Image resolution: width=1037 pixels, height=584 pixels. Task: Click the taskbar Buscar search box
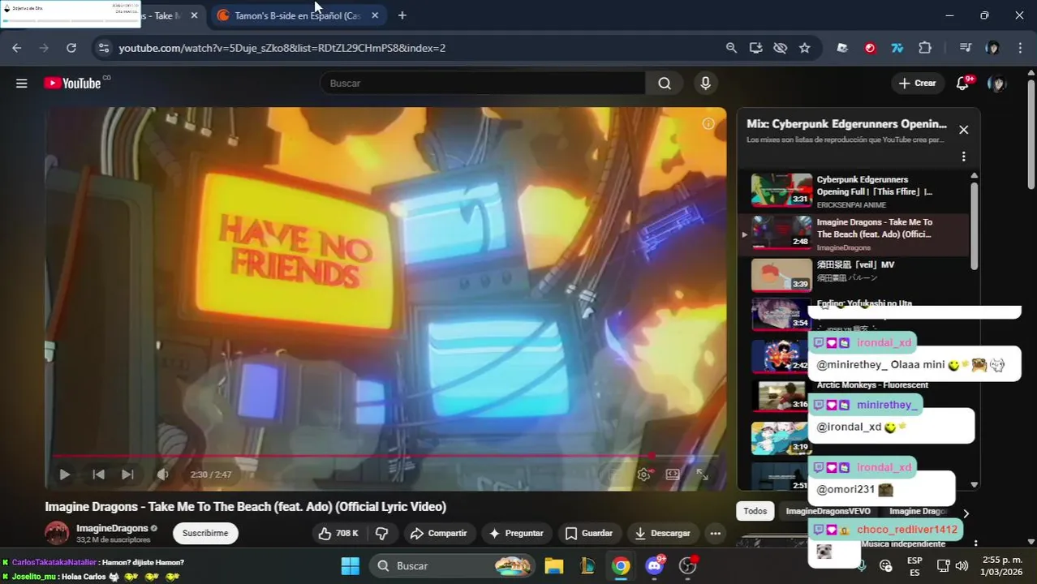tap(453, 566)
